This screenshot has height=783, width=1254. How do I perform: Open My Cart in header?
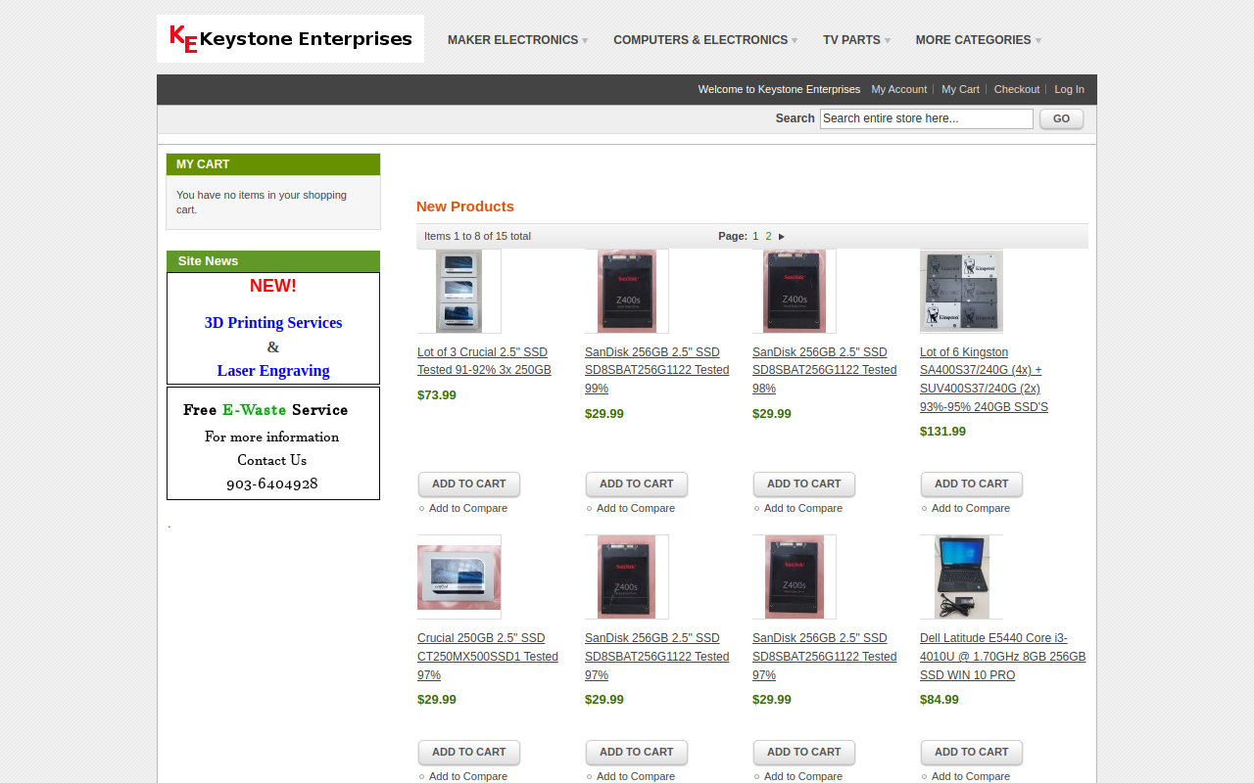pos(960,89)
